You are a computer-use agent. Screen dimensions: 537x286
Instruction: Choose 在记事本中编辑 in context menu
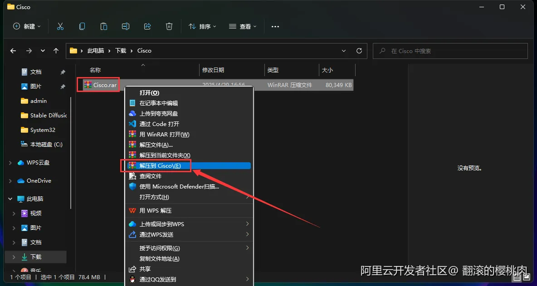tap(189, 103)
